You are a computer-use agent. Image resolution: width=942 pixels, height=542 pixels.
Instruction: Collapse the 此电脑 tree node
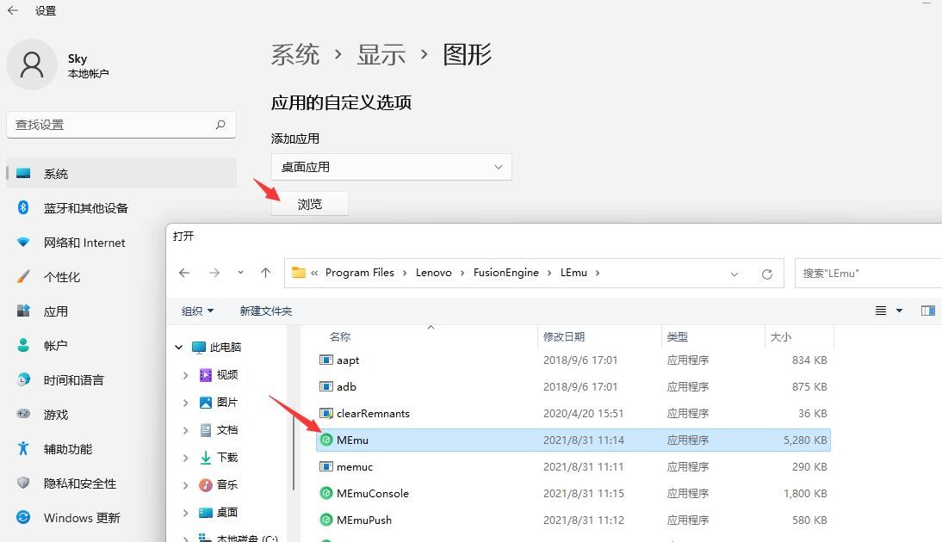pos(178,347)
